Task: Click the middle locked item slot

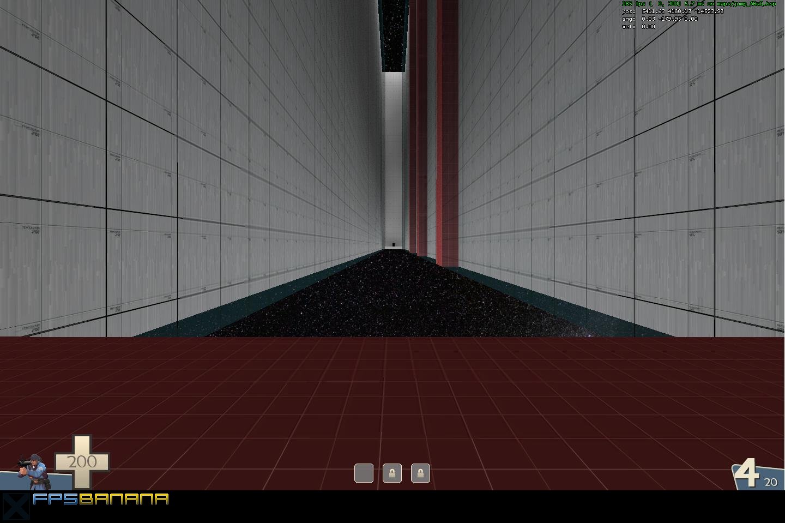Action: point(392,473)
